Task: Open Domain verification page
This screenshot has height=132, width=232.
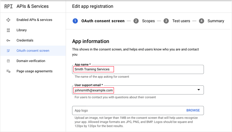Action: coord(31,61)
